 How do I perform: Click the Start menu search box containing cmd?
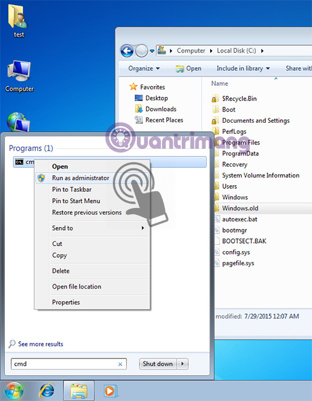tap(68, 364)
